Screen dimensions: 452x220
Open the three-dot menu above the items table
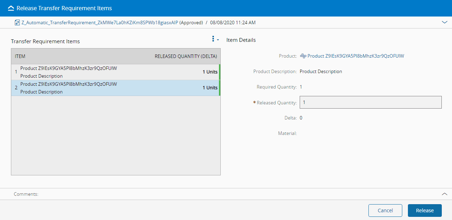(213, 39)
